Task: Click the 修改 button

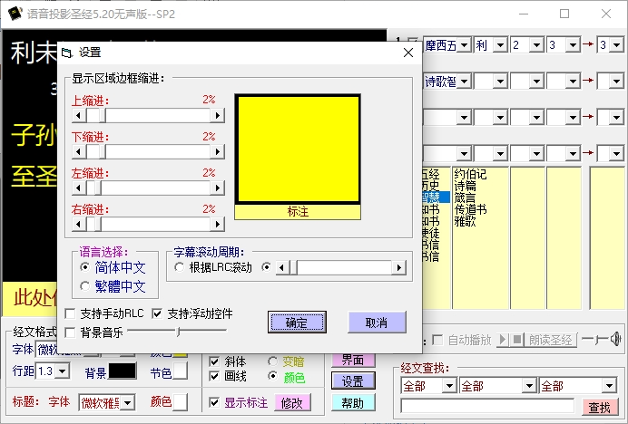Action: [292, 403]
